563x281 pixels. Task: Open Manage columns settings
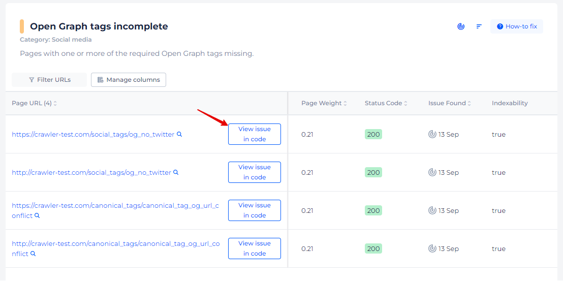coord(129,80)
